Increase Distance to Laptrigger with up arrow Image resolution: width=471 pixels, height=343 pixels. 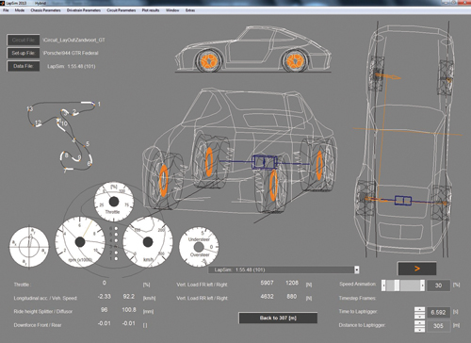click(x=419, y=323)
